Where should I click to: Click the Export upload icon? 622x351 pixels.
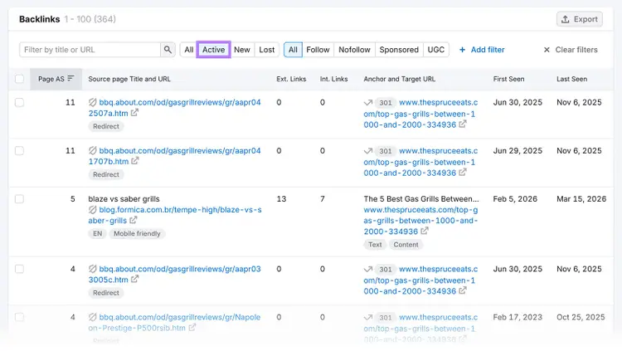point(566,19)
